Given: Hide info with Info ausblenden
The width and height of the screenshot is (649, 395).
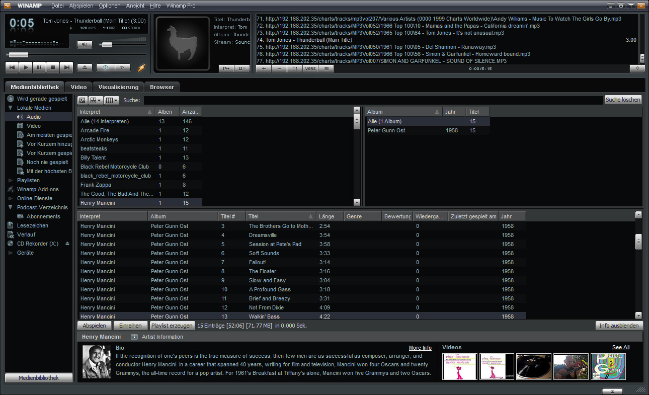Looking at the screenshot, I should click(x=619, y=326).
